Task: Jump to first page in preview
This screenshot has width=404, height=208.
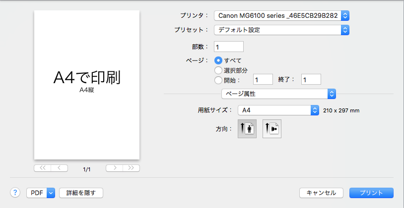Action: pos(42,168)
